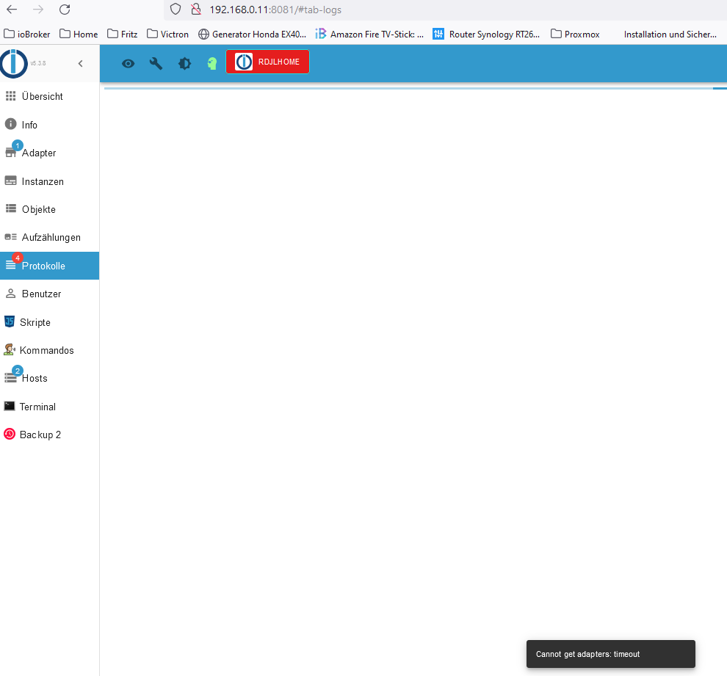Open the Terminal page
727x676 pixels.
tap(50, 407)
